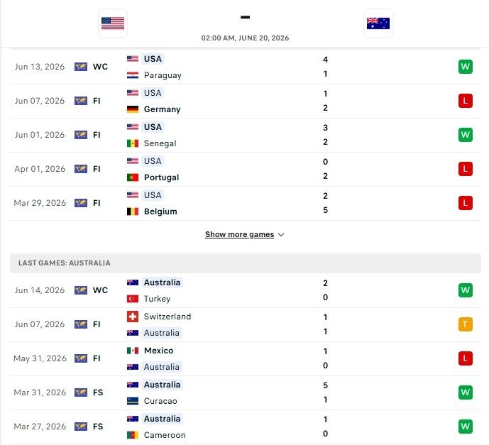Screen dimensions: 489x445
Task: Click the Germany flag icon
Action: [133, 109]
